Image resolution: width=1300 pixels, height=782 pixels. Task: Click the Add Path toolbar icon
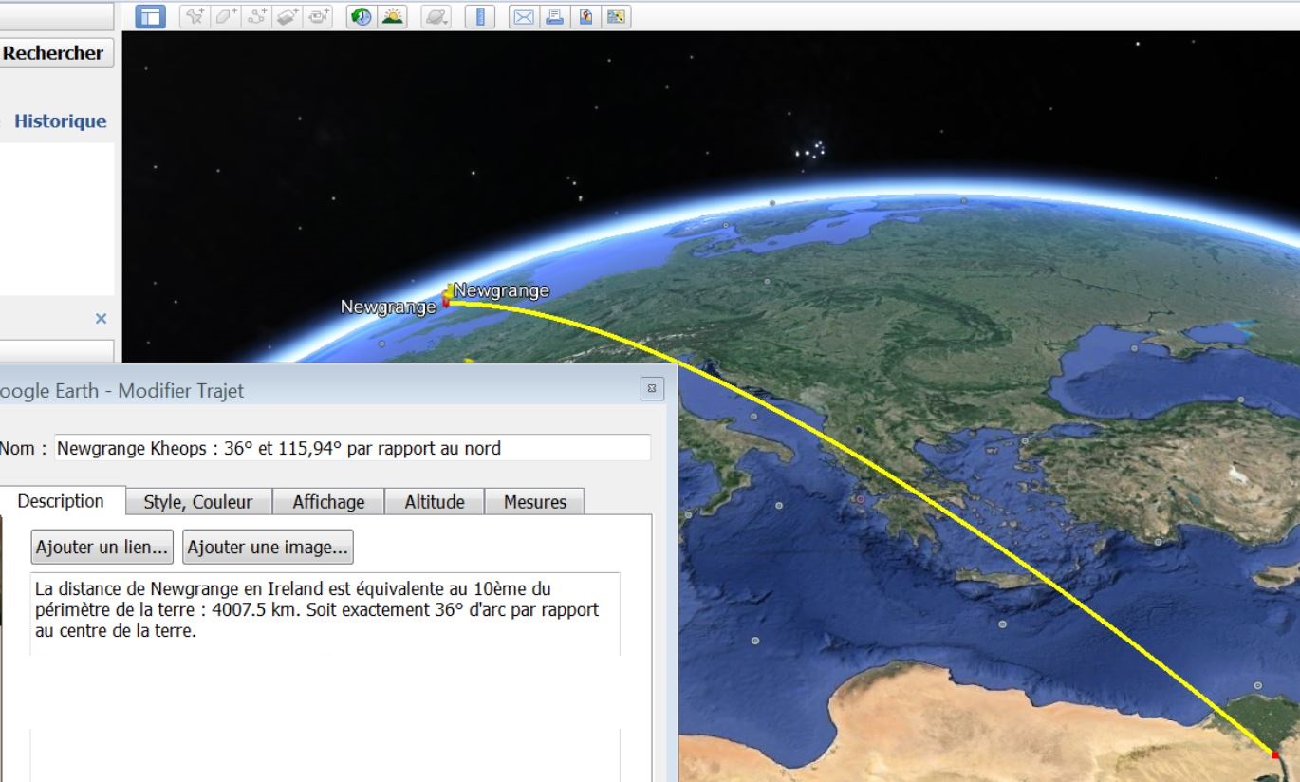(x=256, y=16)
